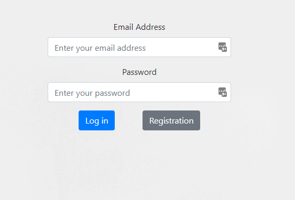Submit credentials with the blue Log in button

coord(97,120)
